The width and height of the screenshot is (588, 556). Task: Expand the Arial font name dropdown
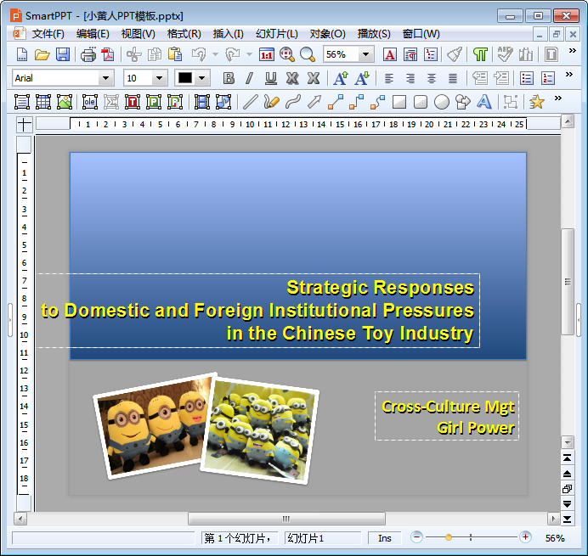tap(105, 78)
